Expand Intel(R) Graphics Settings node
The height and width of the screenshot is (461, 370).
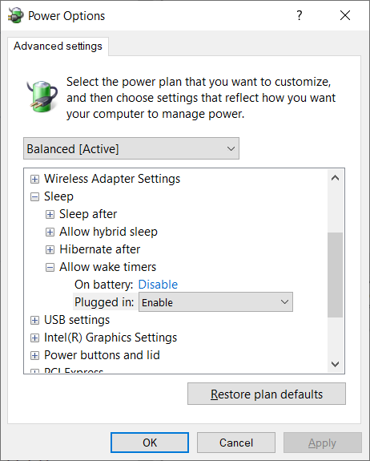[34, 338]
